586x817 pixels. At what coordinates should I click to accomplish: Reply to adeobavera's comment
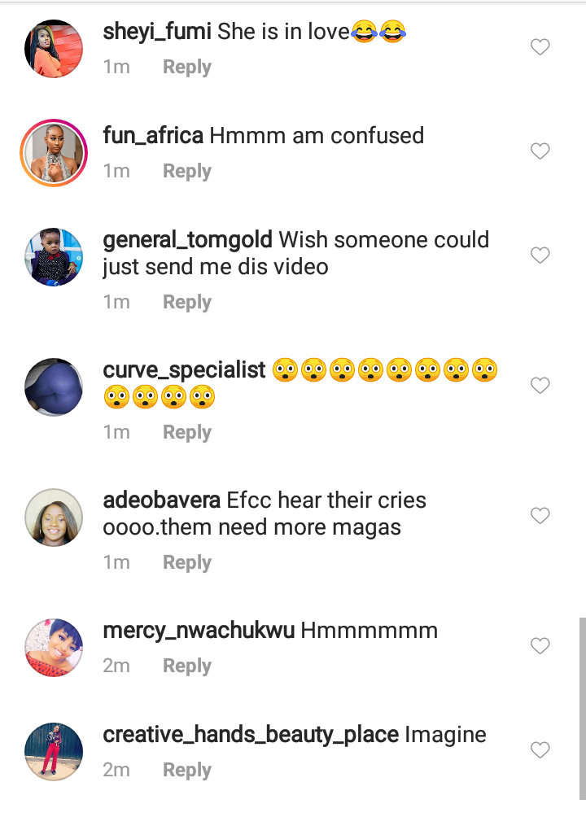pyautogui.click(x=186, y=562)
